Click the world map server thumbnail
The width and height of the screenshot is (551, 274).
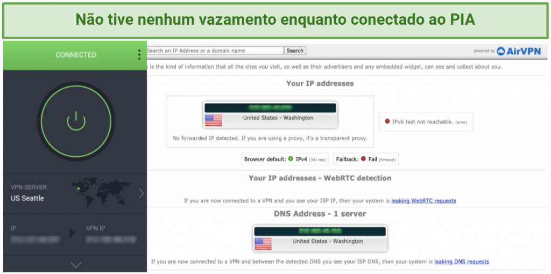pyautogui.click(x=101, y=192)
